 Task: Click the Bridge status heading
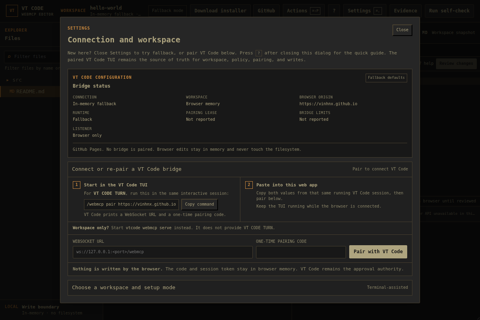92,86
